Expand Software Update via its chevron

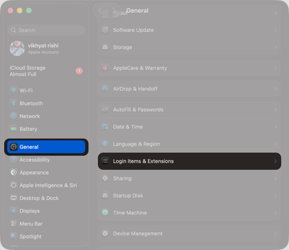coord(275,30)
